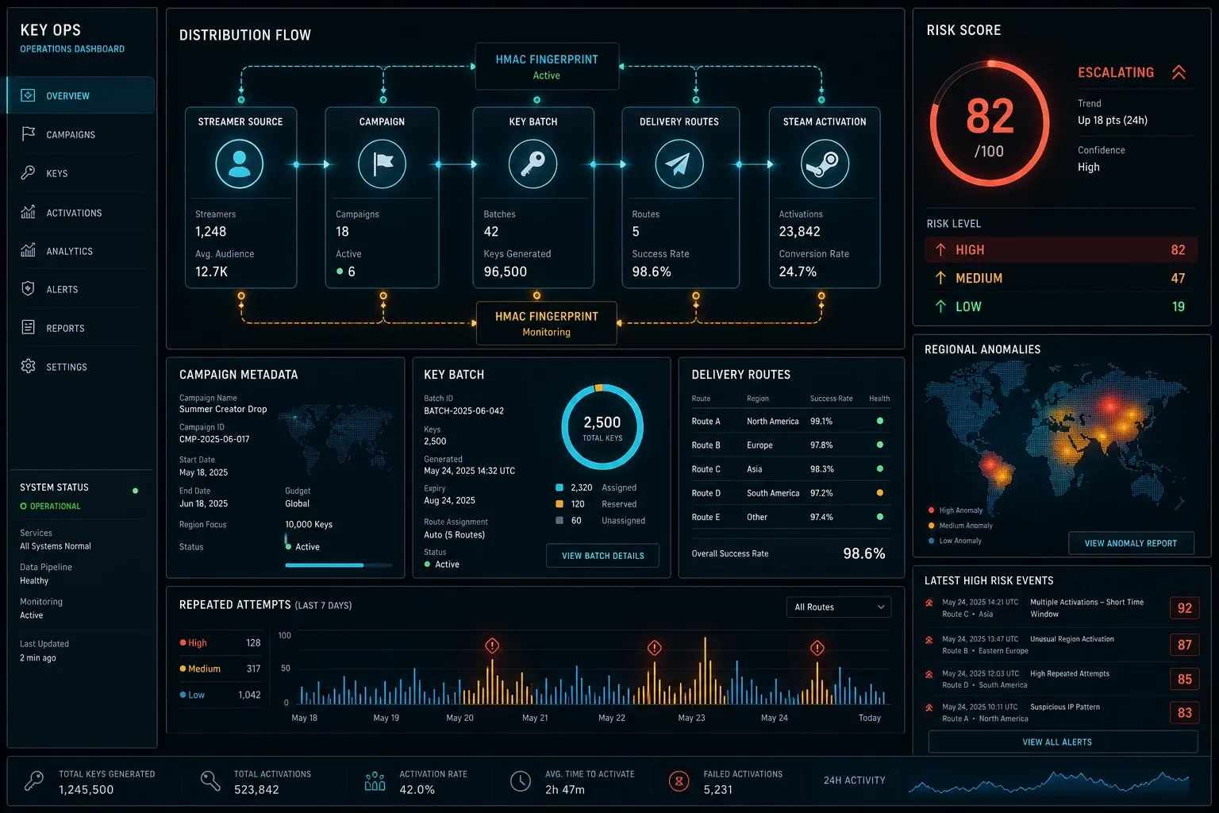
Task: Click the Escalating double-chevron icon
Action: coord(1179,72)
